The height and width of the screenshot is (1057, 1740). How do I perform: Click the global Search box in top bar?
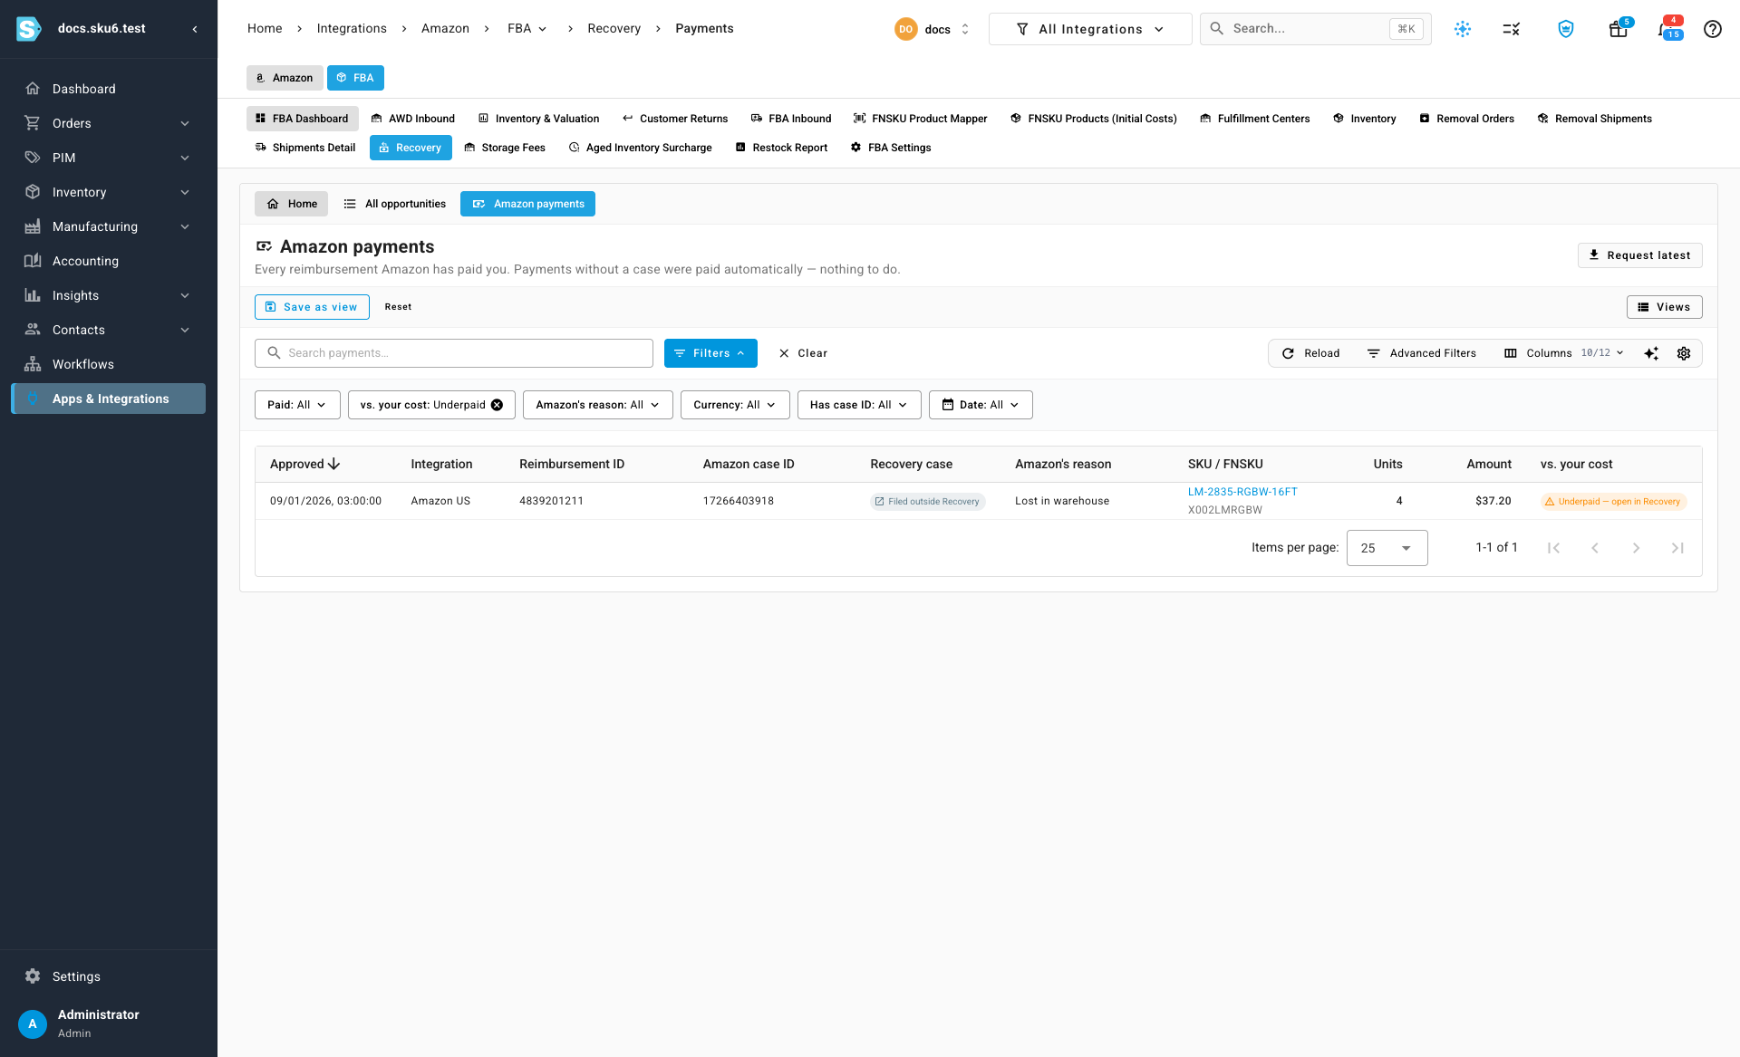tap(1315, 29)
